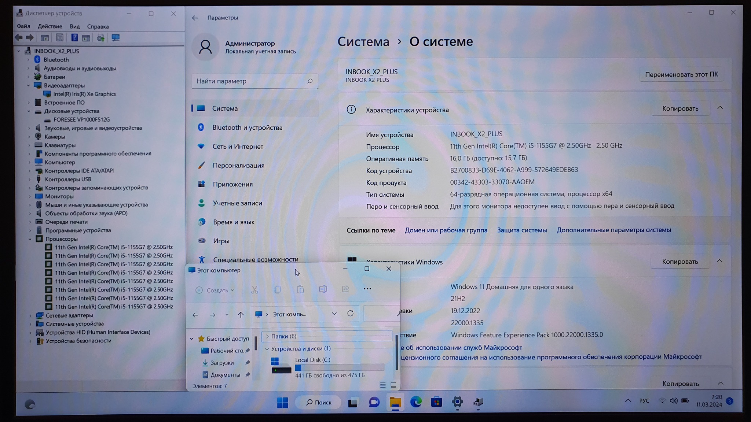
Task: Refresh the Explorer address bar location
Action: pos(350,314)
